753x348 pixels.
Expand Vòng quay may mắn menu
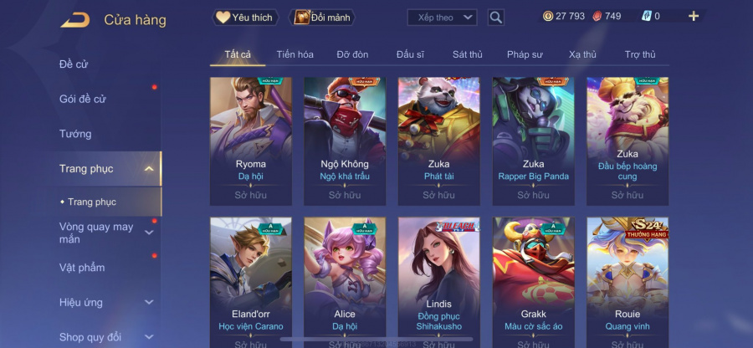(x=150, y=233)
